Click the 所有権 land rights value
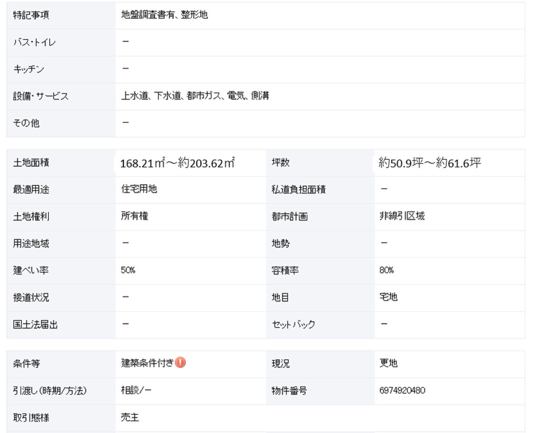The height and width of the screenshot is (433, 537). pos(135,216)
